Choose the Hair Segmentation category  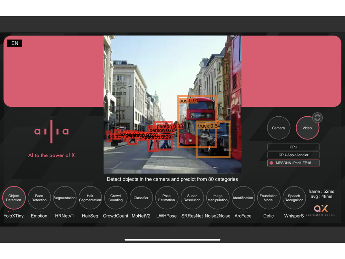[90, 198]
